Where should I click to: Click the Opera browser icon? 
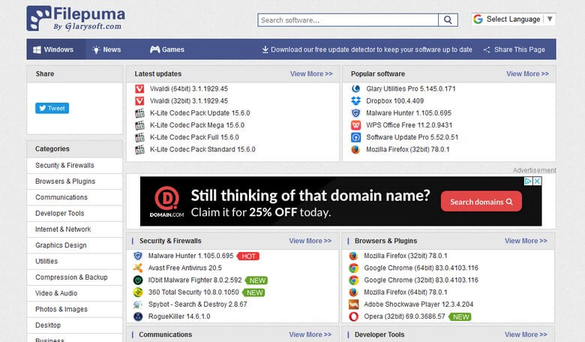353,316
